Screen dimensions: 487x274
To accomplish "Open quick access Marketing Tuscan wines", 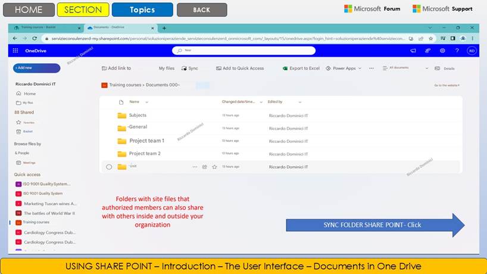I will [x=46, y=204].
